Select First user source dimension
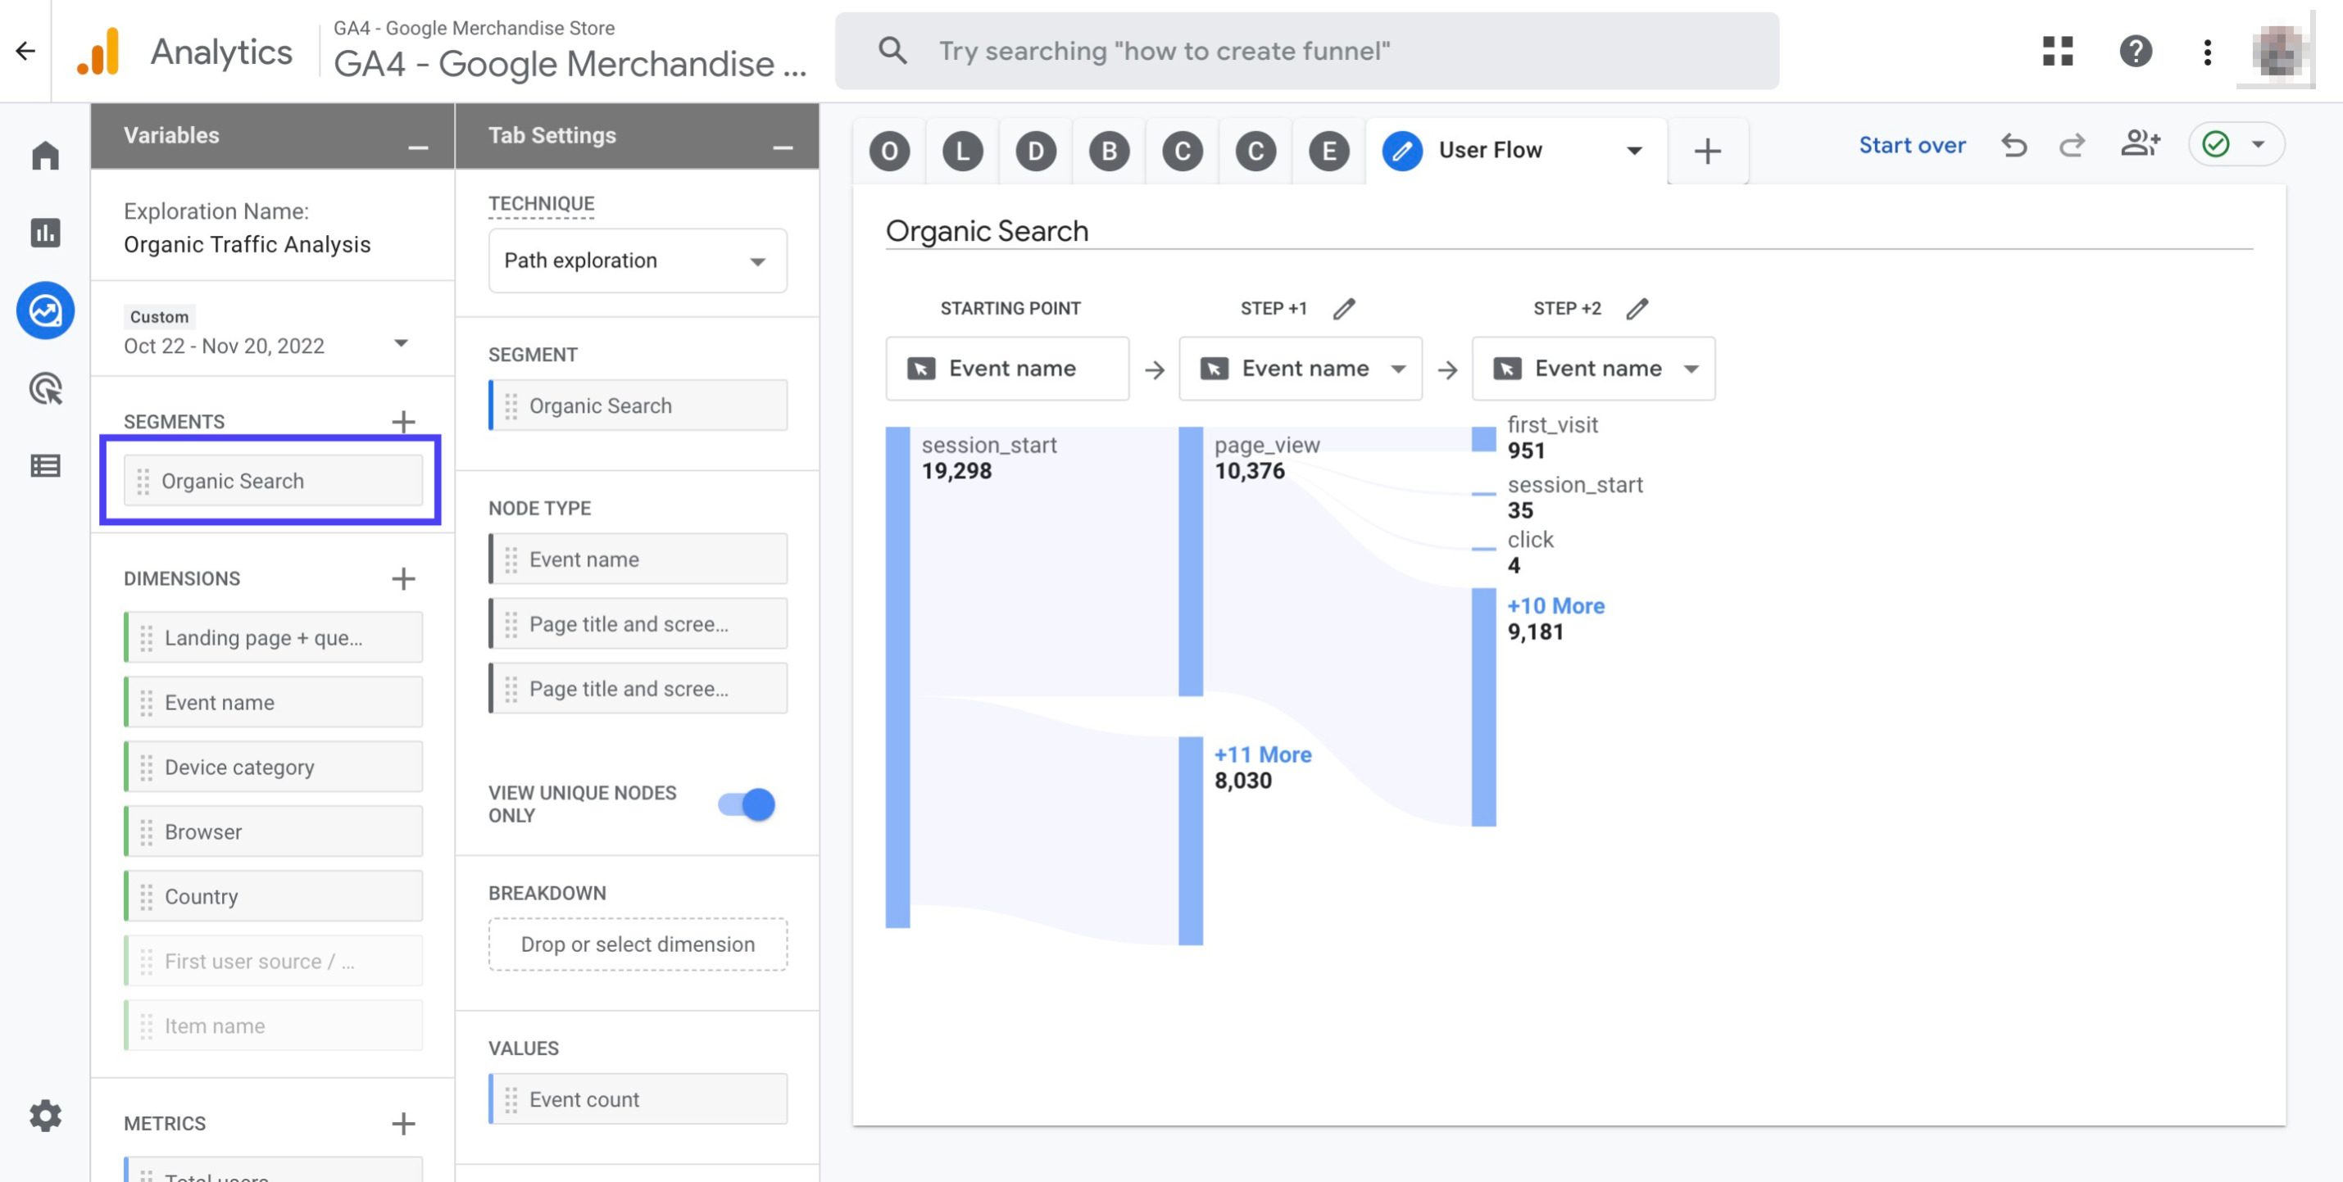The image size is (2343, 1182). click(273, 961)
